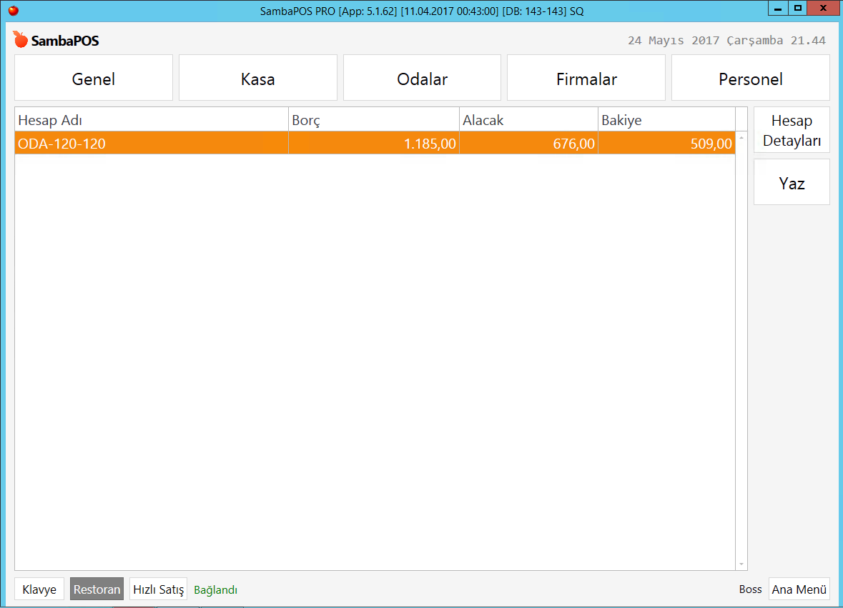Screen dimensions: 843x608
Task: Select the Odalar tab
Action: coord(422,79)
